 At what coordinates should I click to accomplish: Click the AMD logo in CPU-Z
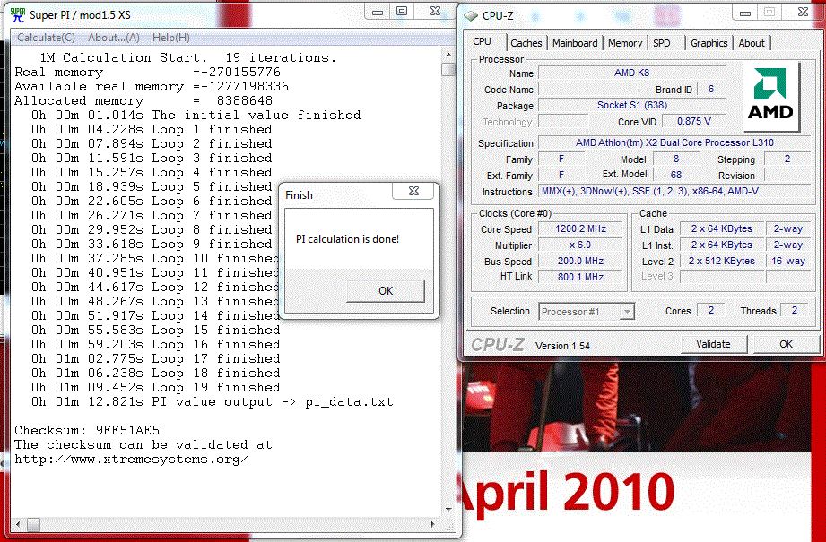tap(770, 96)
